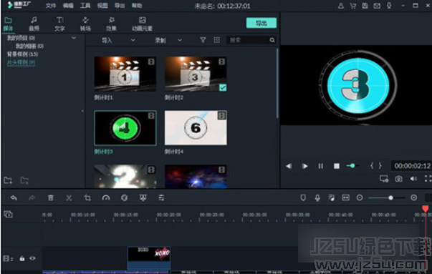Click the title bar microphone icon
Screen dimensions: 432x274
tap(389, 6)
